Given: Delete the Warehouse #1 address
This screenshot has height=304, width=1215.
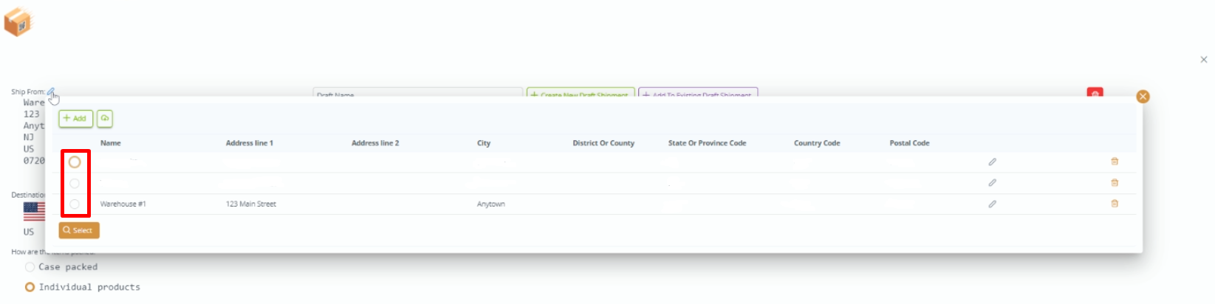Looking at the screenshot, I should tap(1115, 204).
